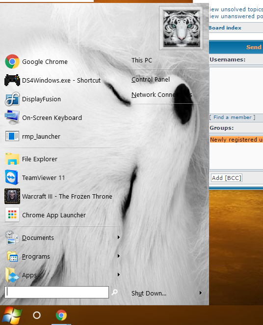Click the Add [BCC] button
Screen dimensions: 263x325
227,178
